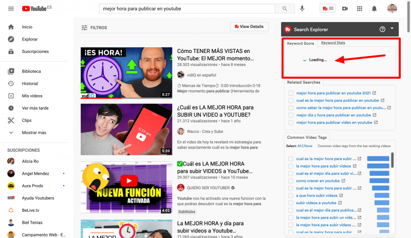Select the 'como crecer en youtube' tag checkbox
The image size is (411, 238).
291,181
